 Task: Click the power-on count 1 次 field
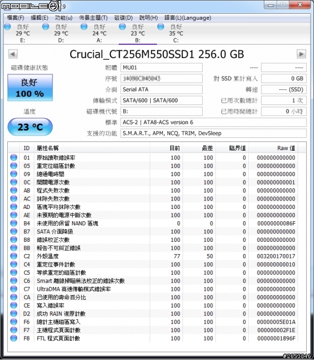284,101
